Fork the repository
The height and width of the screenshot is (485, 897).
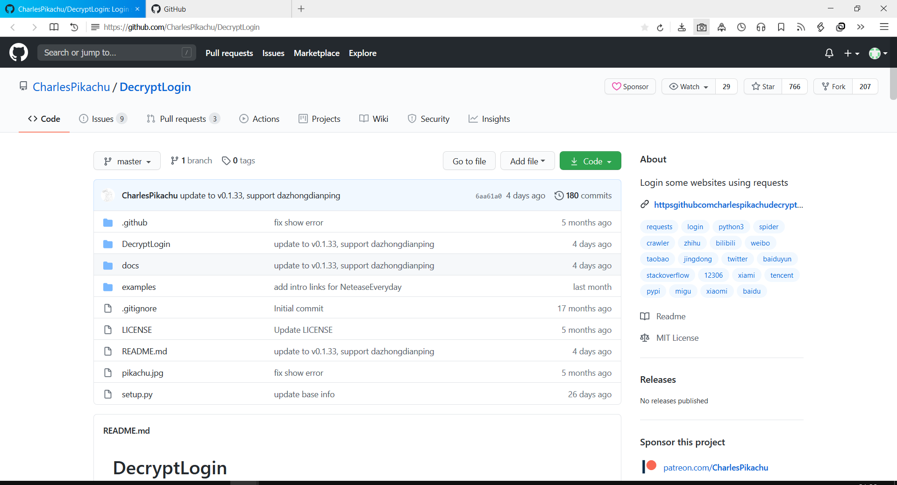[833, 86]
